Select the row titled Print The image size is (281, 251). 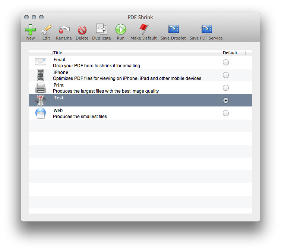point(140,88)
